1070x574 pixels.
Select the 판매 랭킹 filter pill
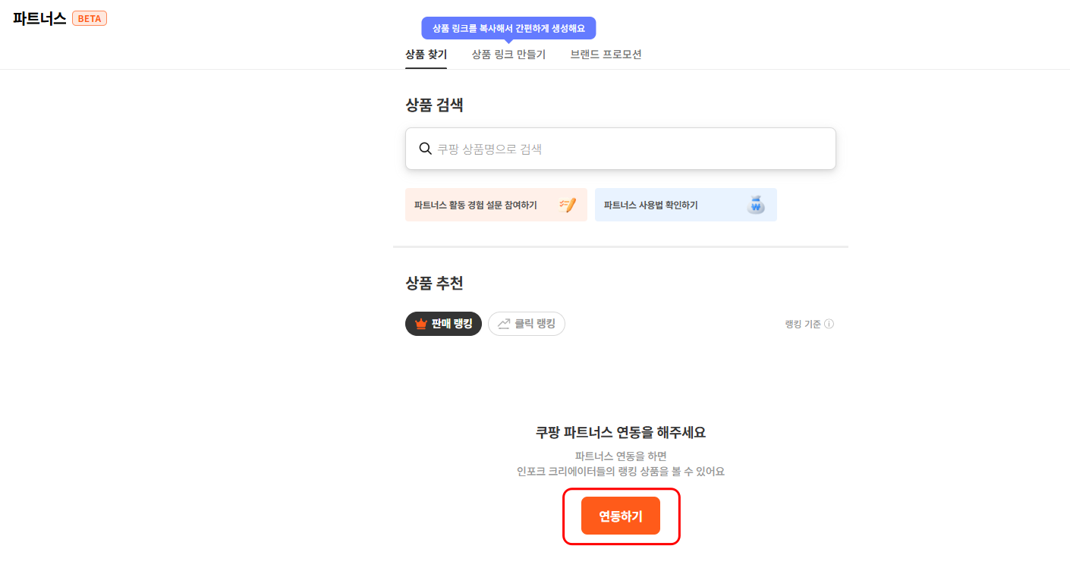(443, 325)
